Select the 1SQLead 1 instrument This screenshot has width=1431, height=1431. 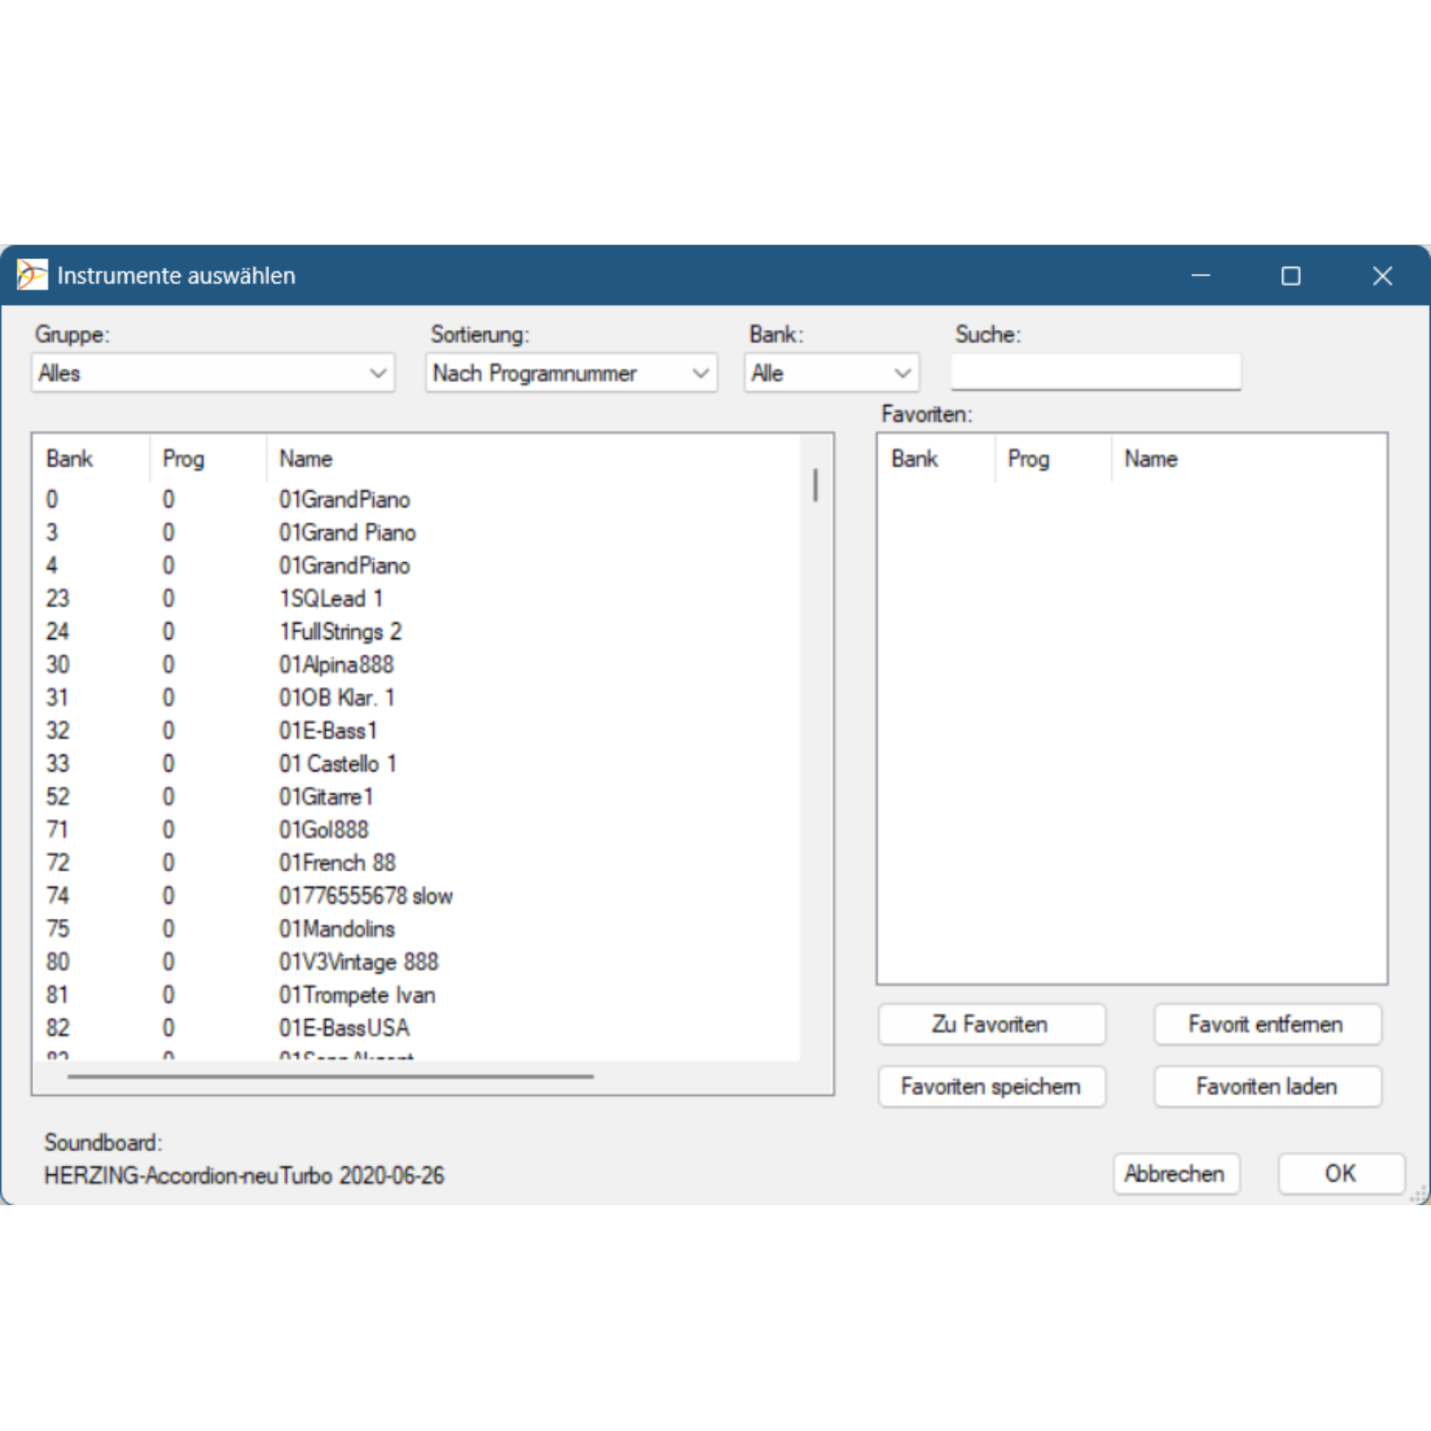(x=331, y=598)
